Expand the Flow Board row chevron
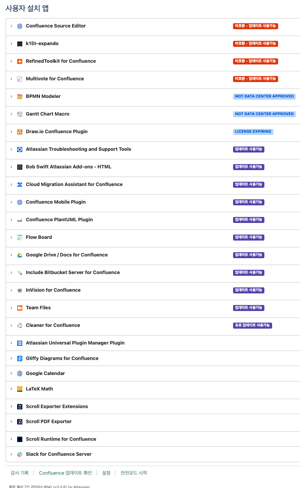Viewport: 300px width, 488px height. click(11, 238)
